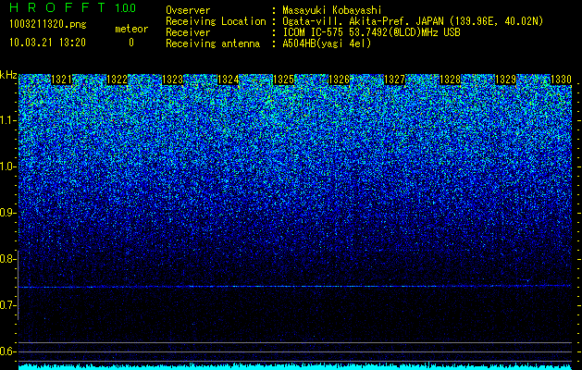582x370 pixels.
Task: Click the 'Ovserver' field label
Action: pyautogui.click(x=188, y=10)
